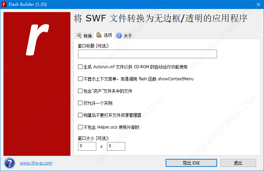Click the window height input box
Viewport: 264px width, 171px height.
(x=116, y=146)
